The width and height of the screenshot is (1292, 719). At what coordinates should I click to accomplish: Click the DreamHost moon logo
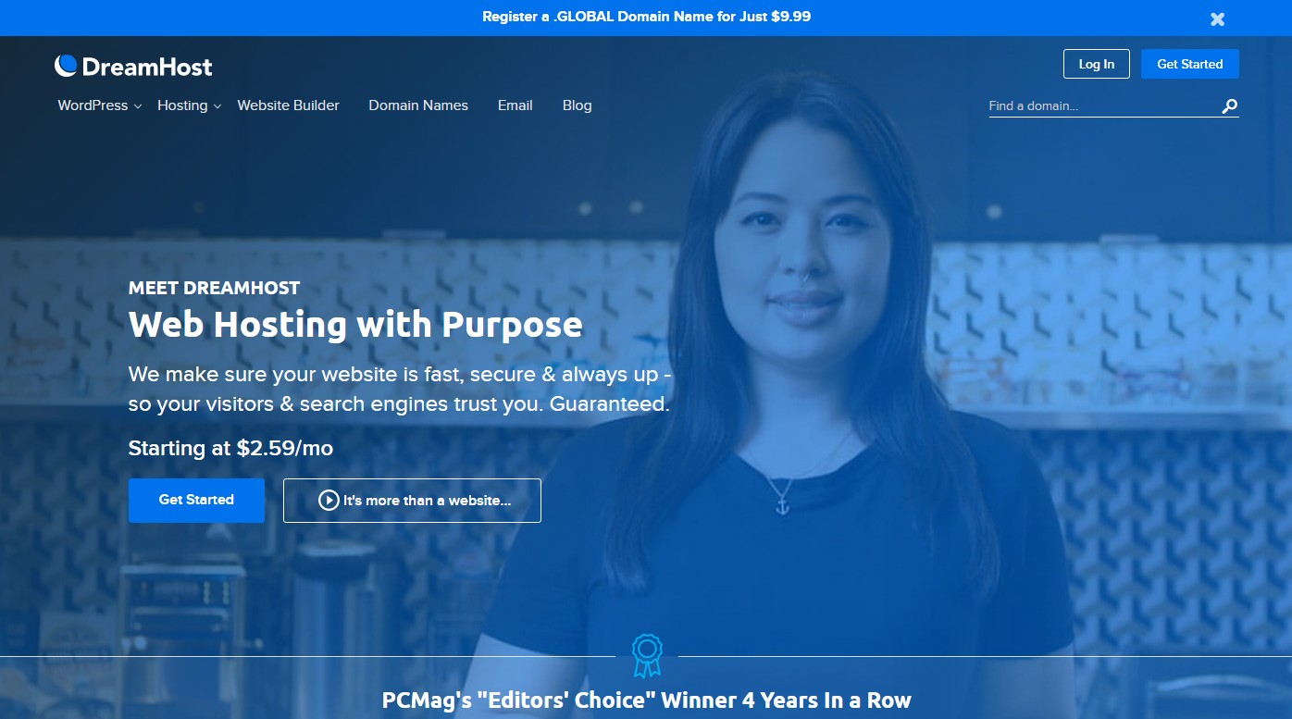[66, 66]
